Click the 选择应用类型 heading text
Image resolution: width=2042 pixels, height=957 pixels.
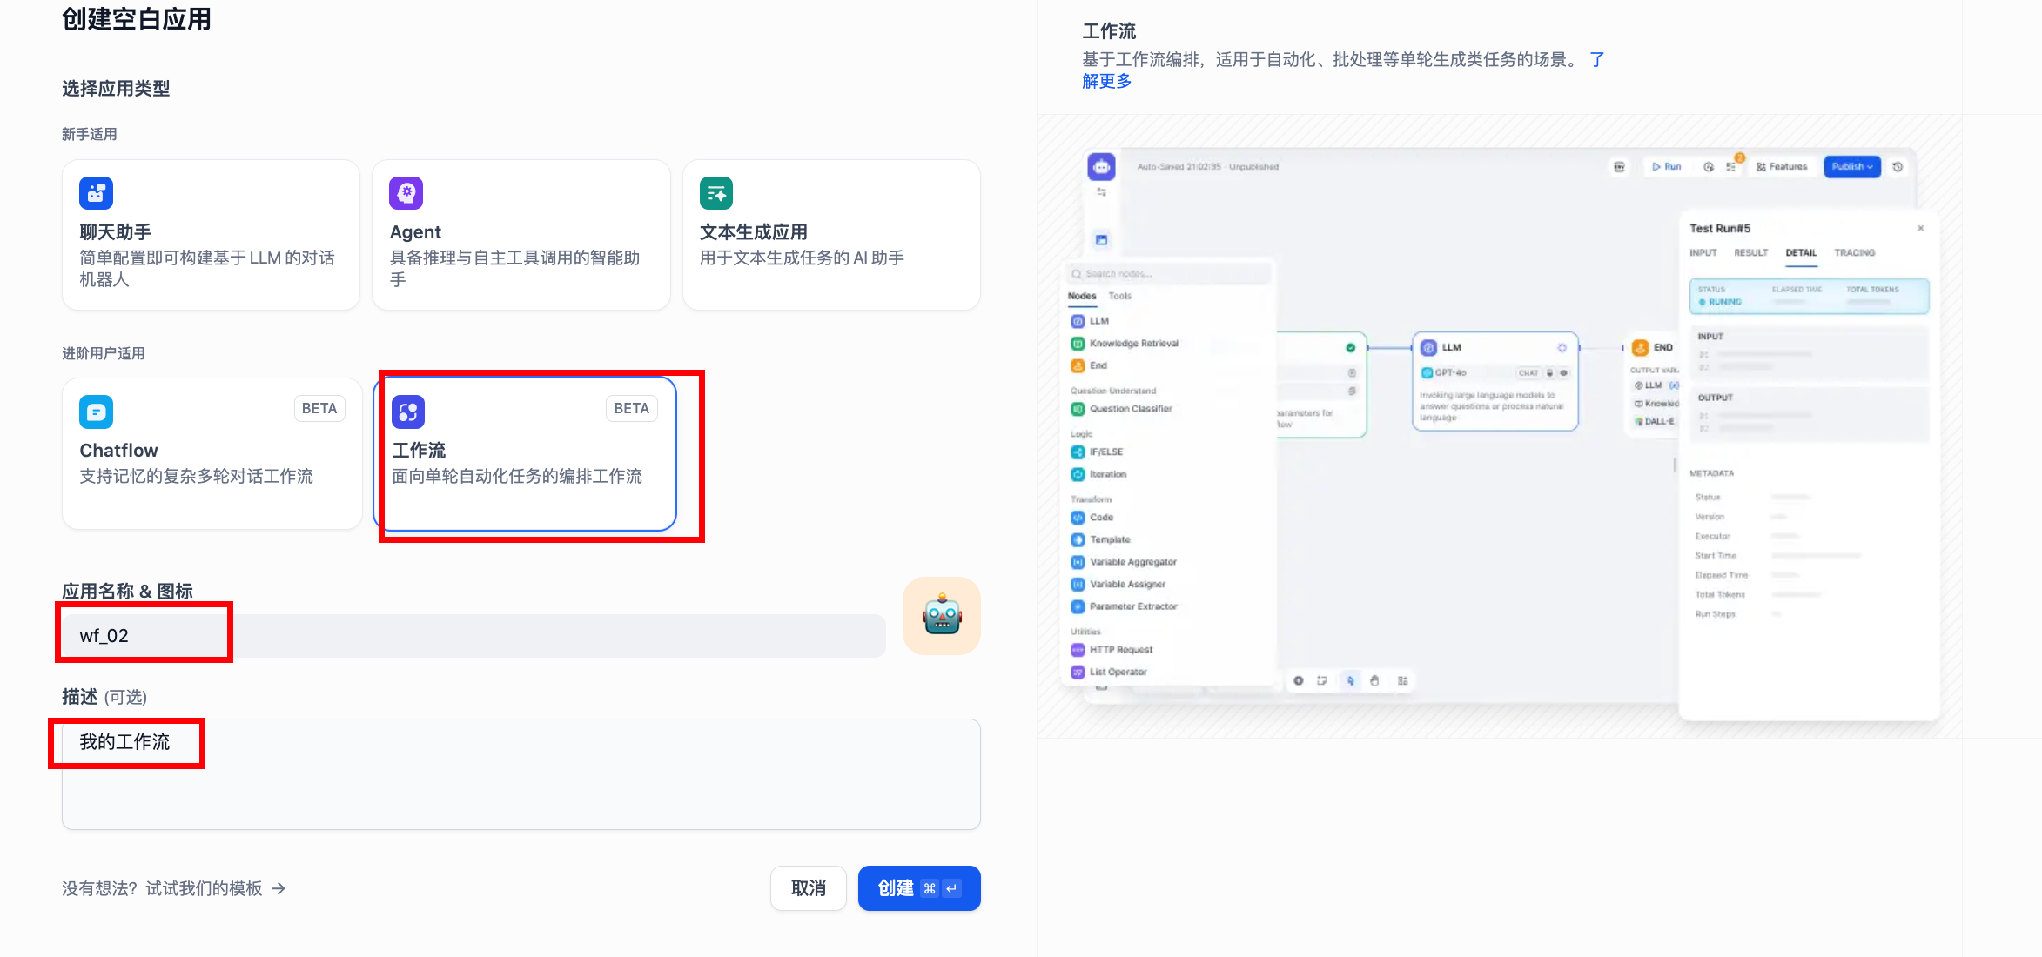click(116, 89)
